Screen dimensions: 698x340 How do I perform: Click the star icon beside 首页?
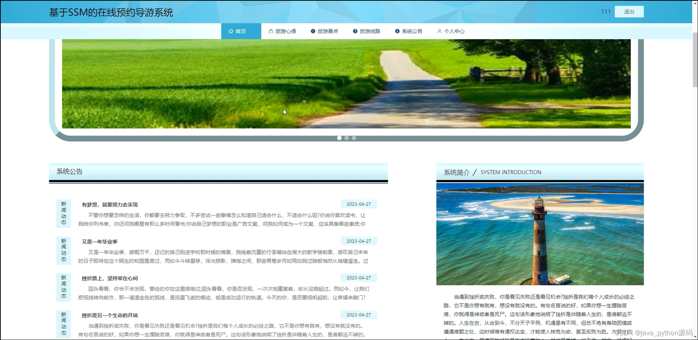point(231,31)
